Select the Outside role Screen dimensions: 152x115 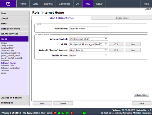click(5, 70)
